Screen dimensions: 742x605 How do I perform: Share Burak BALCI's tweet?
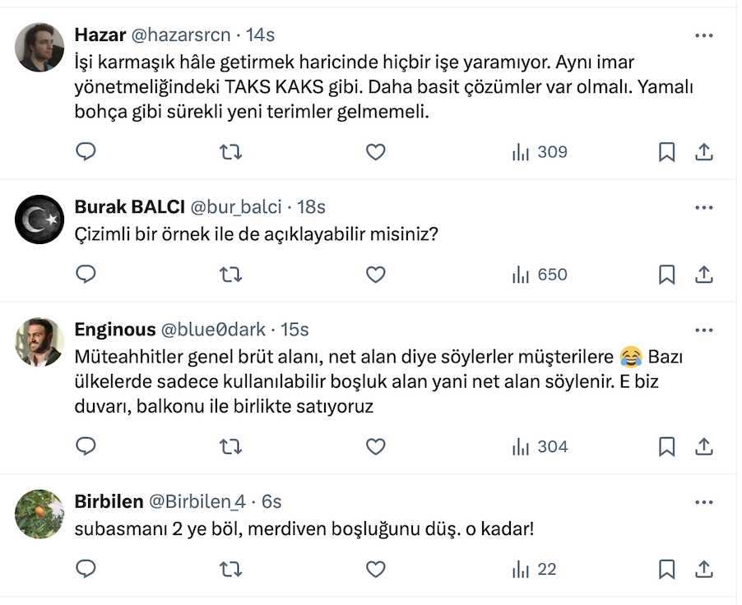click(x=704, y=275)
